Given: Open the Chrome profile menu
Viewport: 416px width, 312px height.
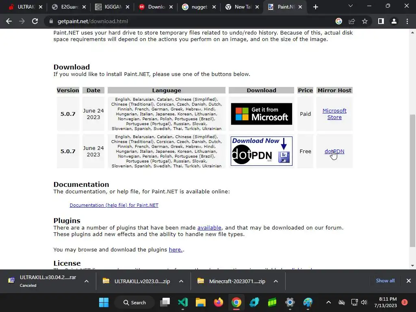Looking at the screenshot, I should 394,21.
